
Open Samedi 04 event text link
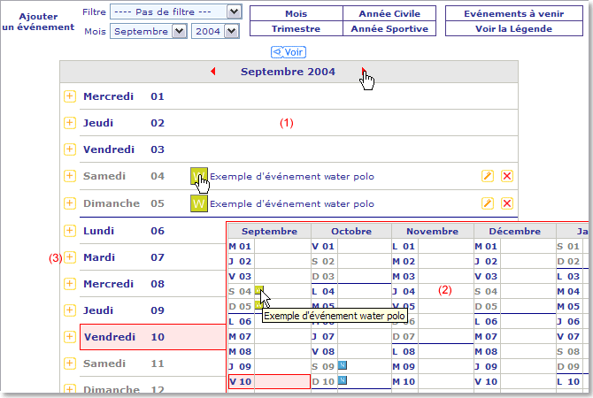coord(292,176)
